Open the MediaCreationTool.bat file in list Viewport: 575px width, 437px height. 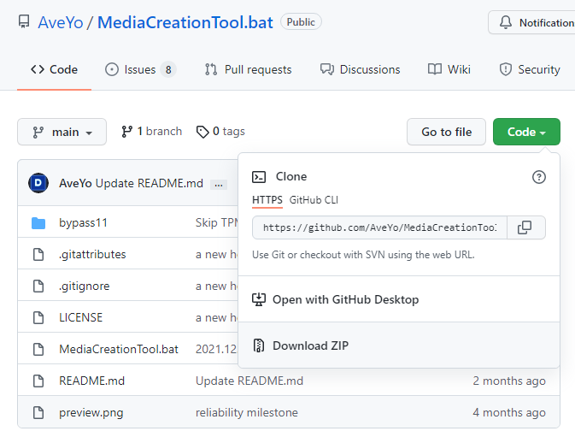tap(119, 349)
